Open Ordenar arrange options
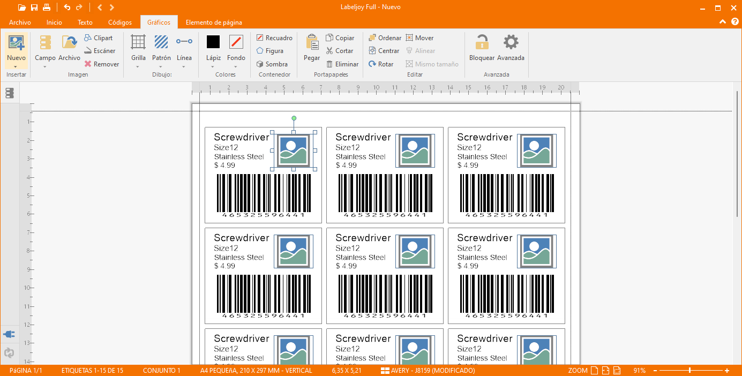742x376 pixels. click(385, 38)
